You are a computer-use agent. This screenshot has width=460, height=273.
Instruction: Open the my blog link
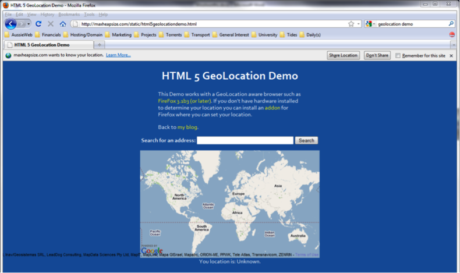click(x=187, y=127)
